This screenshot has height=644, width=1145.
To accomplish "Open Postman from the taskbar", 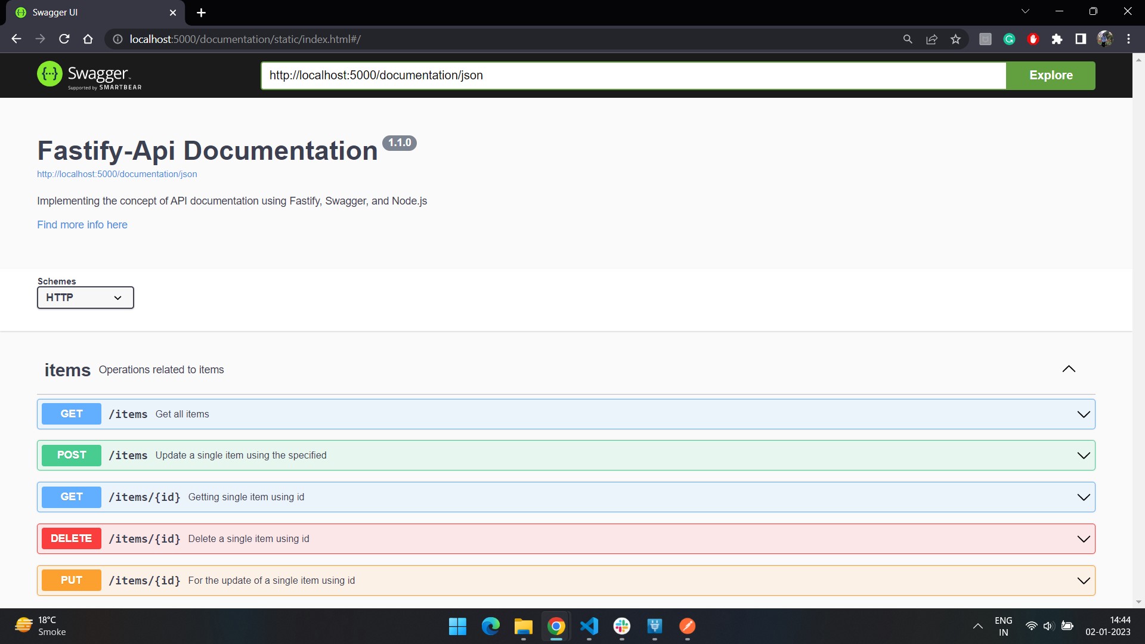I will click(x=687, y=626).
